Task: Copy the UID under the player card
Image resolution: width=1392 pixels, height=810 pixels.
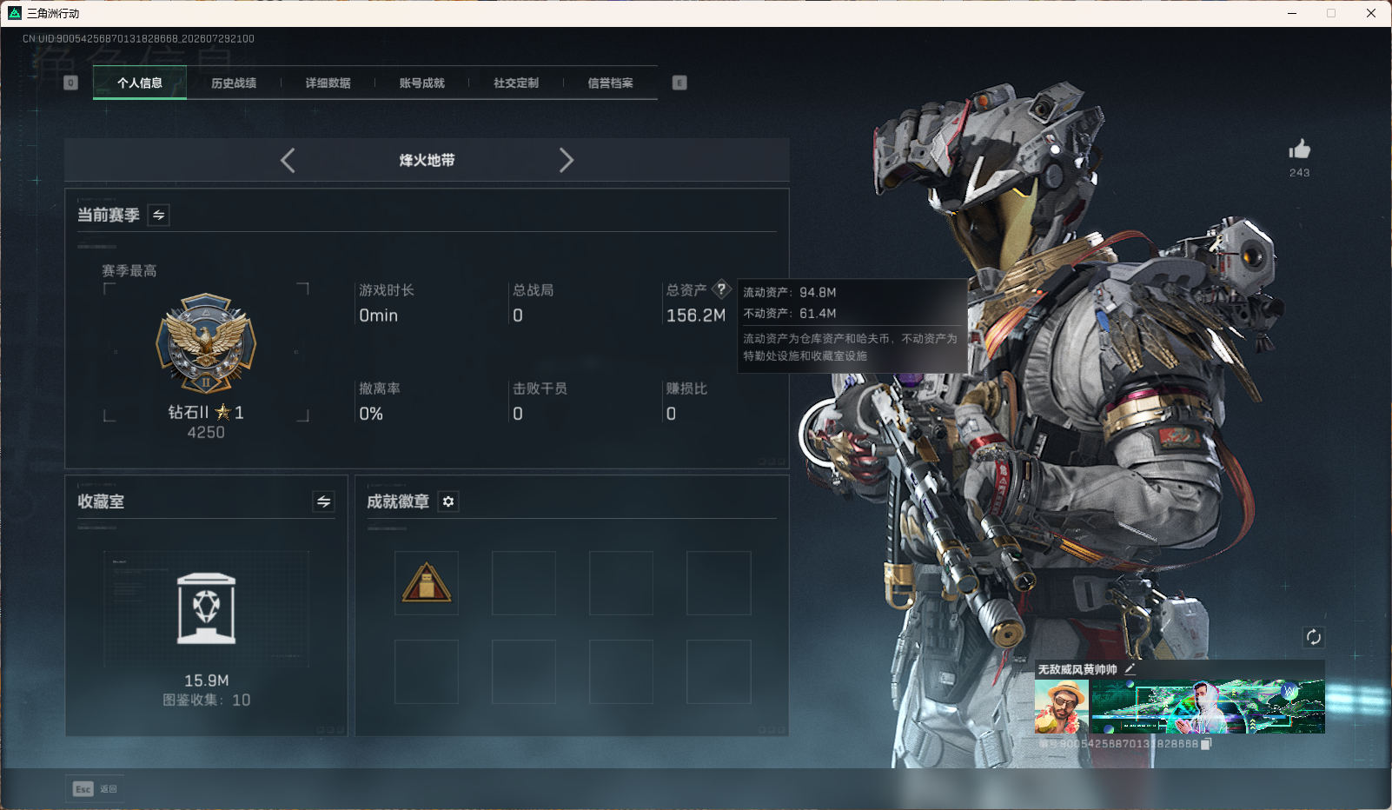Action: click(x=1206, y=744)
